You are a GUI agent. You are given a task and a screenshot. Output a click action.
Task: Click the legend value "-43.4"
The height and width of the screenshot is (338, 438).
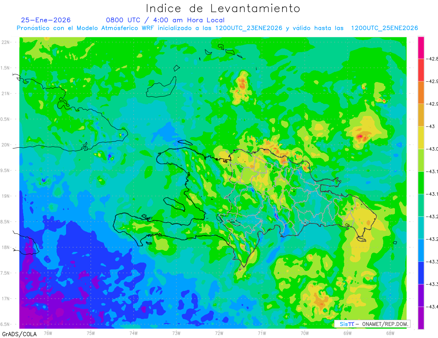point(433,307)
